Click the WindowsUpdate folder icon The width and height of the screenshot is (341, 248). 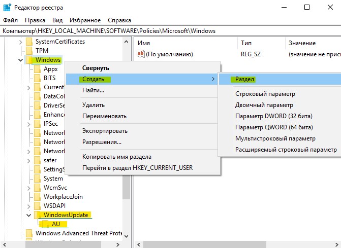[x=37, y=215]
